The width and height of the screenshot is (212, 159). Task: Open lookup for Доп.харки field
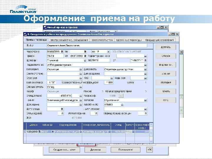(81, 105)
